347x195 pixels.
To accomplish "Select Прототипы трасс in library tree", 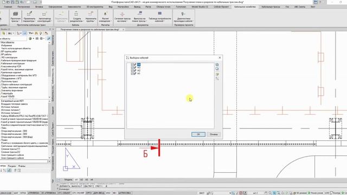I will coord(9,81).
